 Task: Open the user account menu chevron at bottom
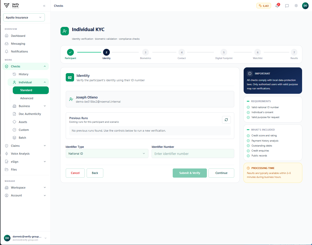point(46,238)
